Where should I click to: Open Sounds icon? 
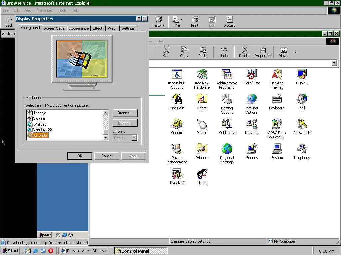pos(252,151)
